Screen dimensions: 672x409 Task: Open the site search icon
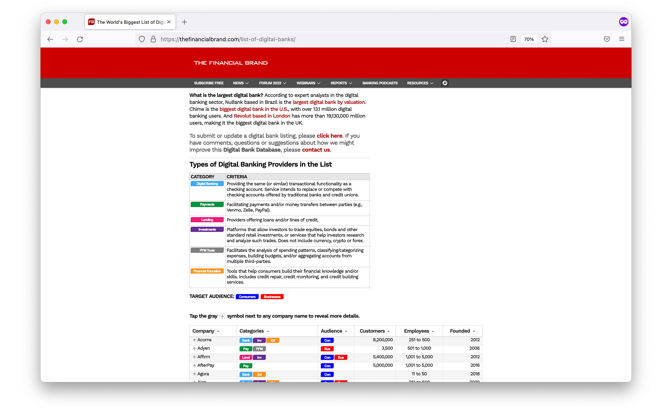445,83
